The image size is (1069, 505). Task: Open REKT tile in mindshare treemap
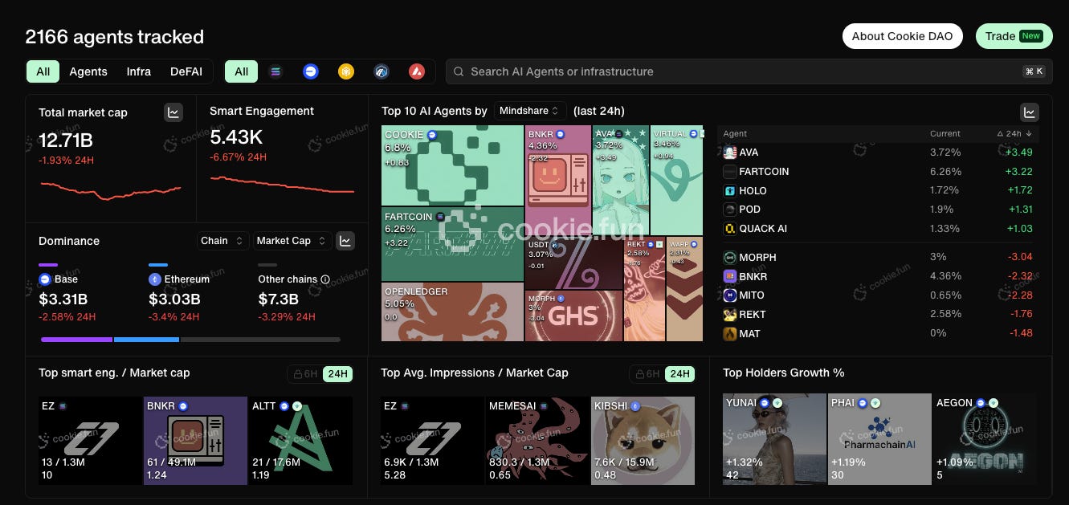(645, 289)
